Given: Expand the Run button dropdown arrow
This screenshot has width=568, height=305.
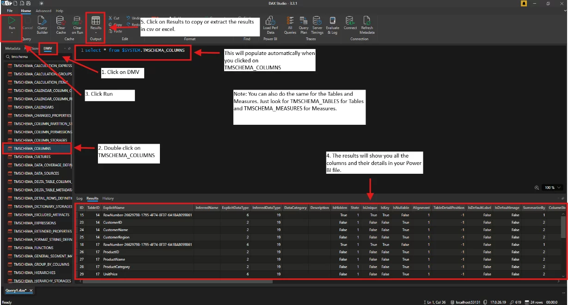Looking at the screenshot, I should click(x=11, y=33).
